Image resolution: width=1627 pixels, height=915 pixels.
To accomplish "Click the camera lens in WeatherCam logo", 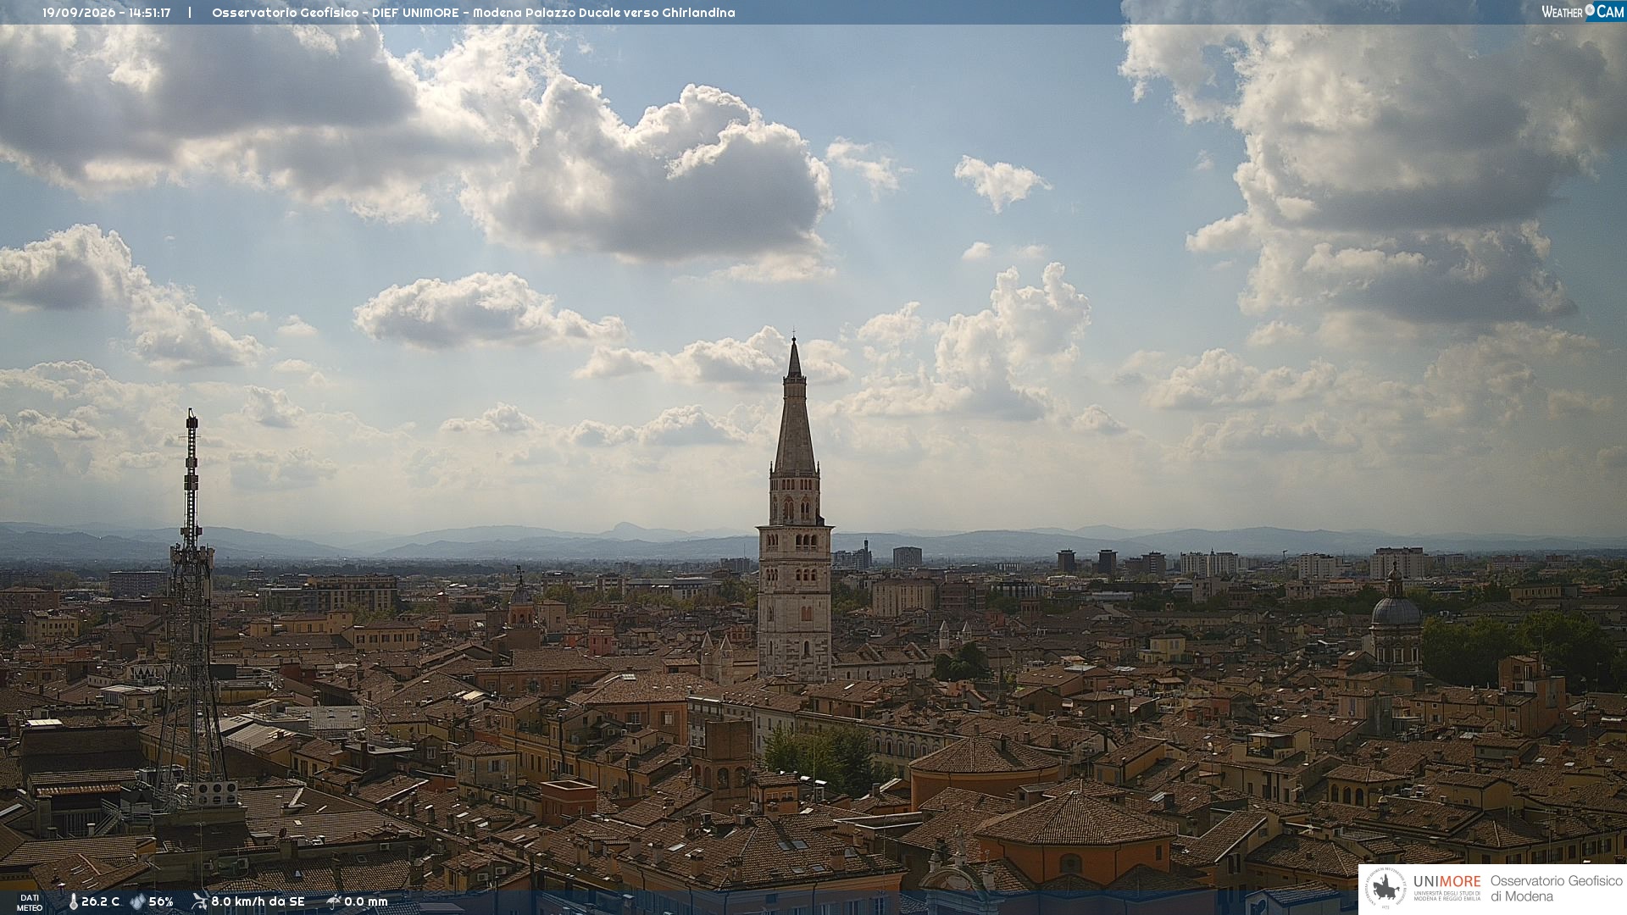I will [x=1590, y=11].
